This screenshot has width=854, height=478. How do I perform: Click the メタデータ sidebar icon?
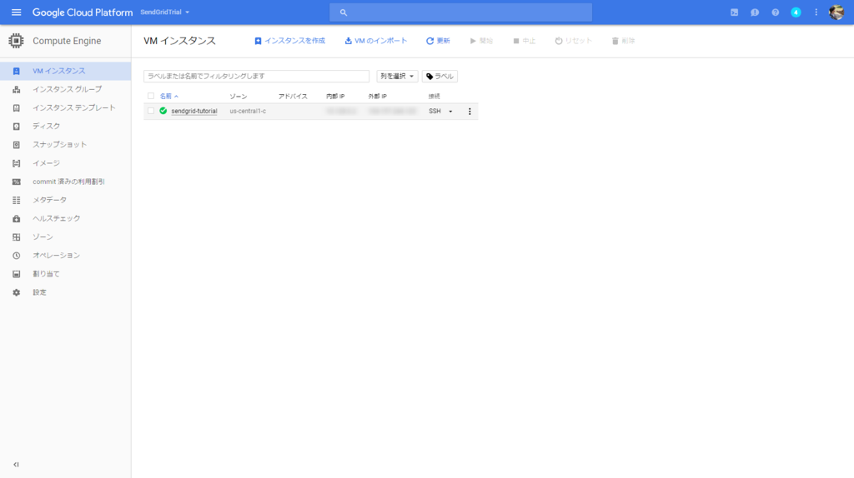[x=17, y=200]
